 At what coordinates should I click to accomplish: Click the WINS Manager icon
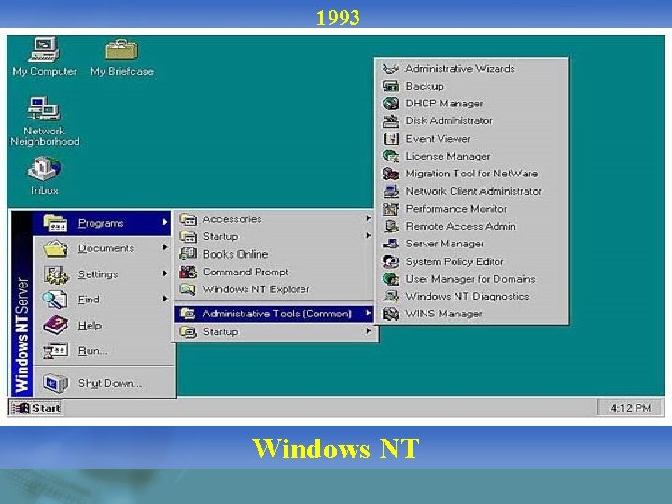(390, 314)
